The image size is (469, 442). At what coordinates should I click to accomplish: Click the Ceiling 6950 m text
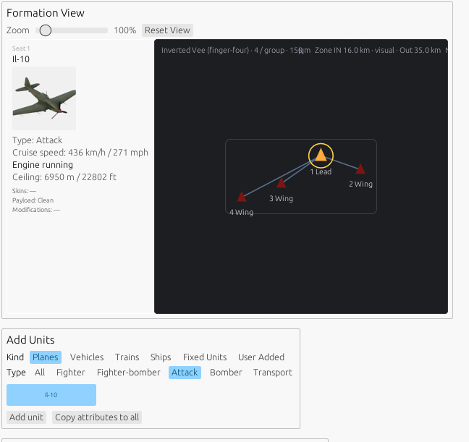click(64, 177)
